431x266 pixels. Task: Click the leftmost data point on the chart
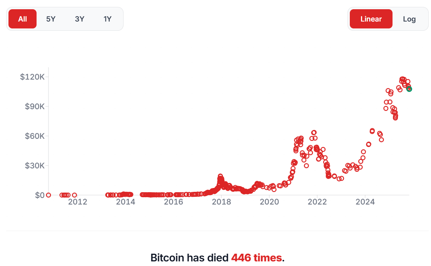[x=48, y=195]
